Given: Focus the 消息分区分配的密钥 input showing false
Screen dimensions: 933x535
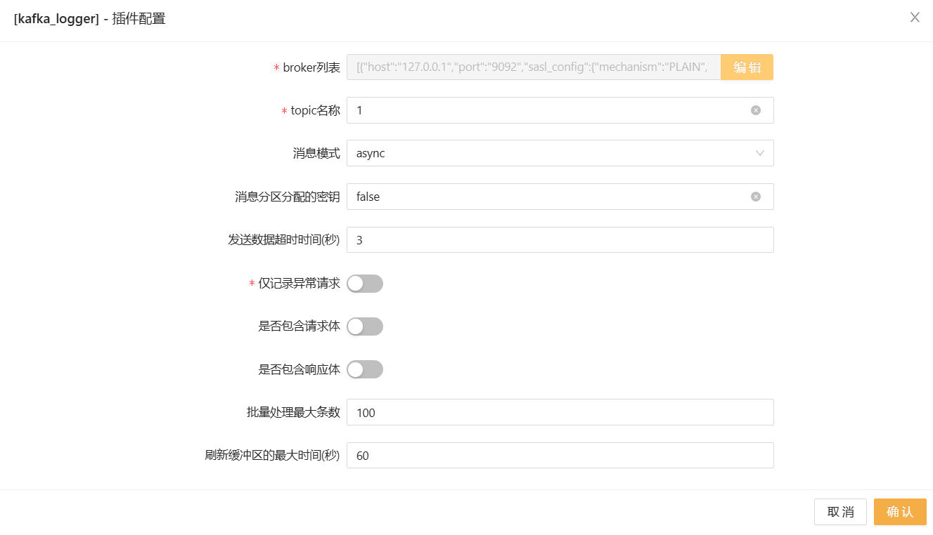Looking at the screenshot, I should 560,197.
